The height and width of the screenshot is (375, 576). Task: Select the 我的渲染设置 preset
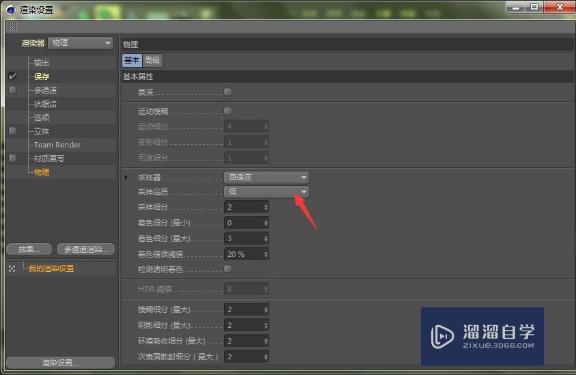click(x=51, y=268)
